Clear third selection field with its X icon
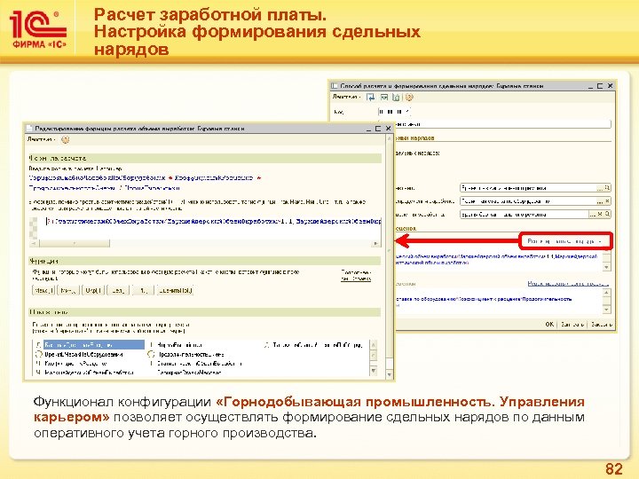Viewport: 639px width, 479px height. click(600, 214)
